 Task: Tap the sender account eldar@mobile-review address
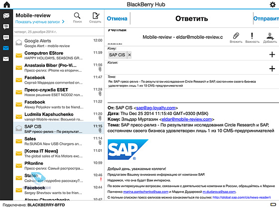coord(183,37)
